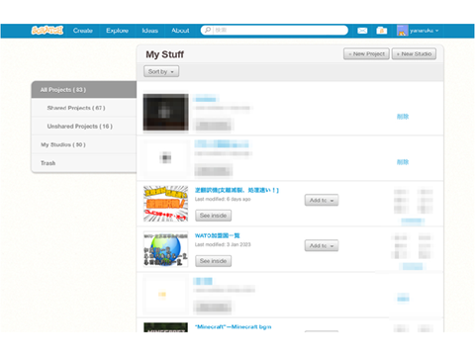Open Add to dropdown for Jan 2023 project

(322, 245)
